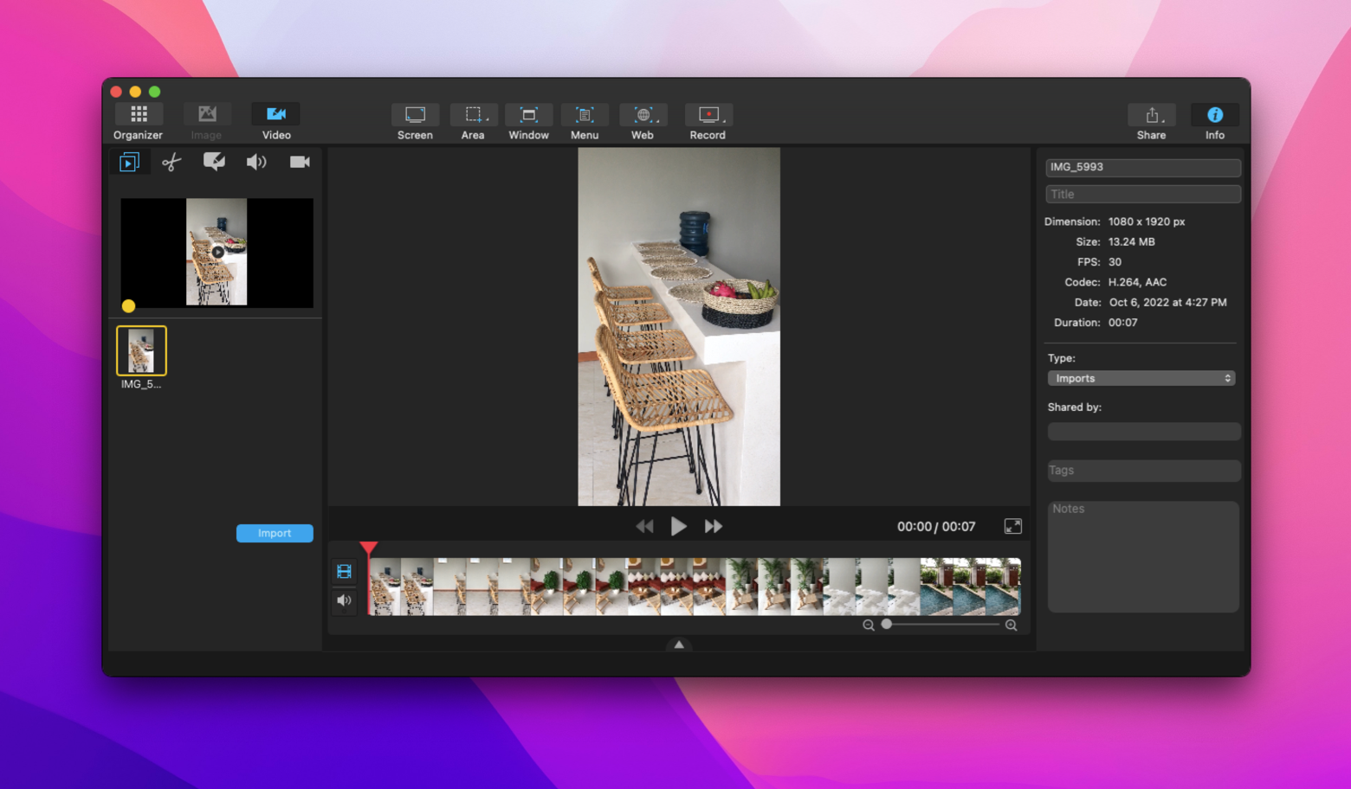Open the scissors trim tool

coord(171,162)
